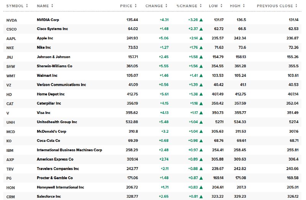Click the %CHANGE column header label
The width and height of the screenshot is (306, 200).
click(187, 6)
